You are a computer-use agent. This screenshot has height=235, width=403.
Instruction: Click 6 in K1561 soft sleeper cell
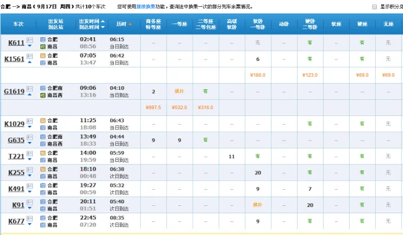pyautogui.click(x=258, y=59)
